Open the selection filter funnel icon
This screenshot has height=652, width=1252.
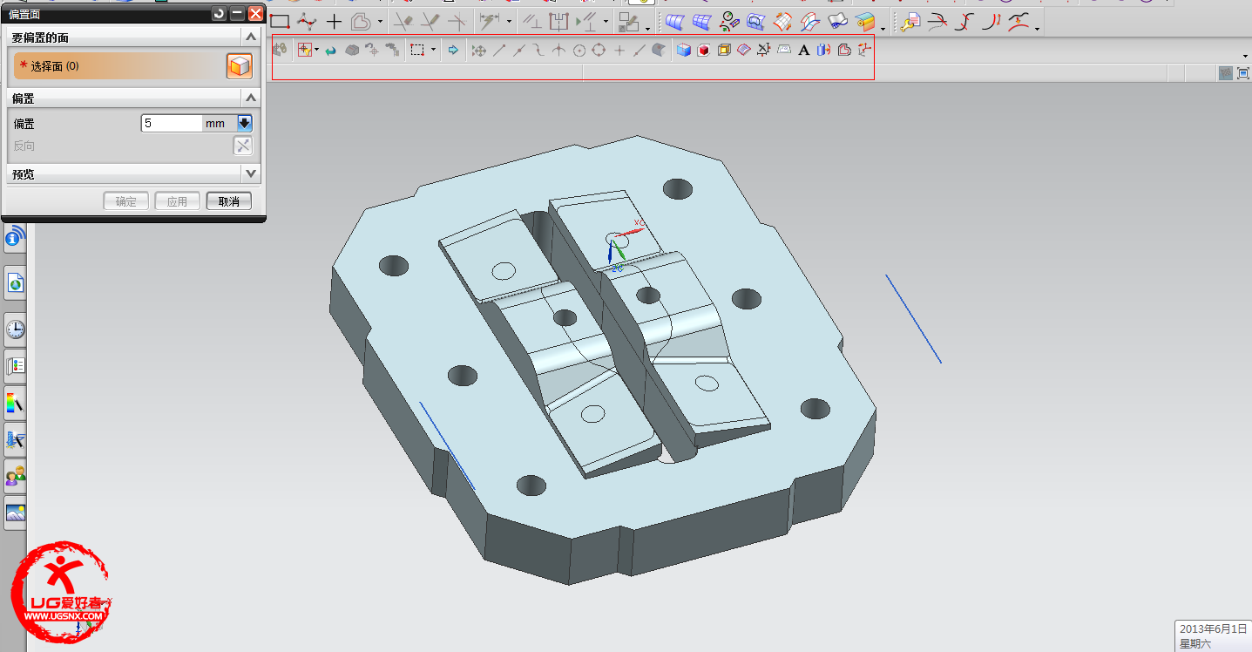click(304, 51)
